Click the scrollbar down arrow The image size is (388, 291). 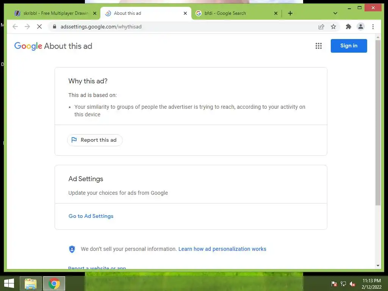coord(378,266)
